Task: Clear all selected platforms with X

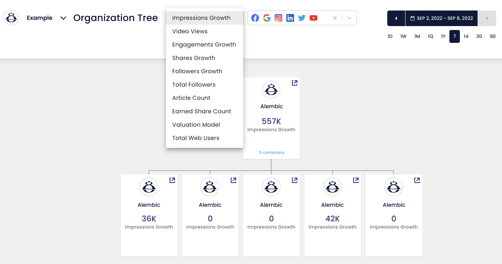Action: pos(335,18)
